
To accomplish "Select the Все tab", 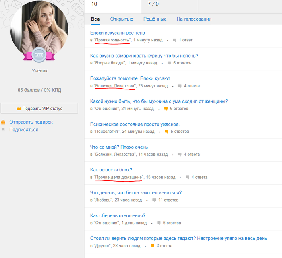I will point(95,19).
